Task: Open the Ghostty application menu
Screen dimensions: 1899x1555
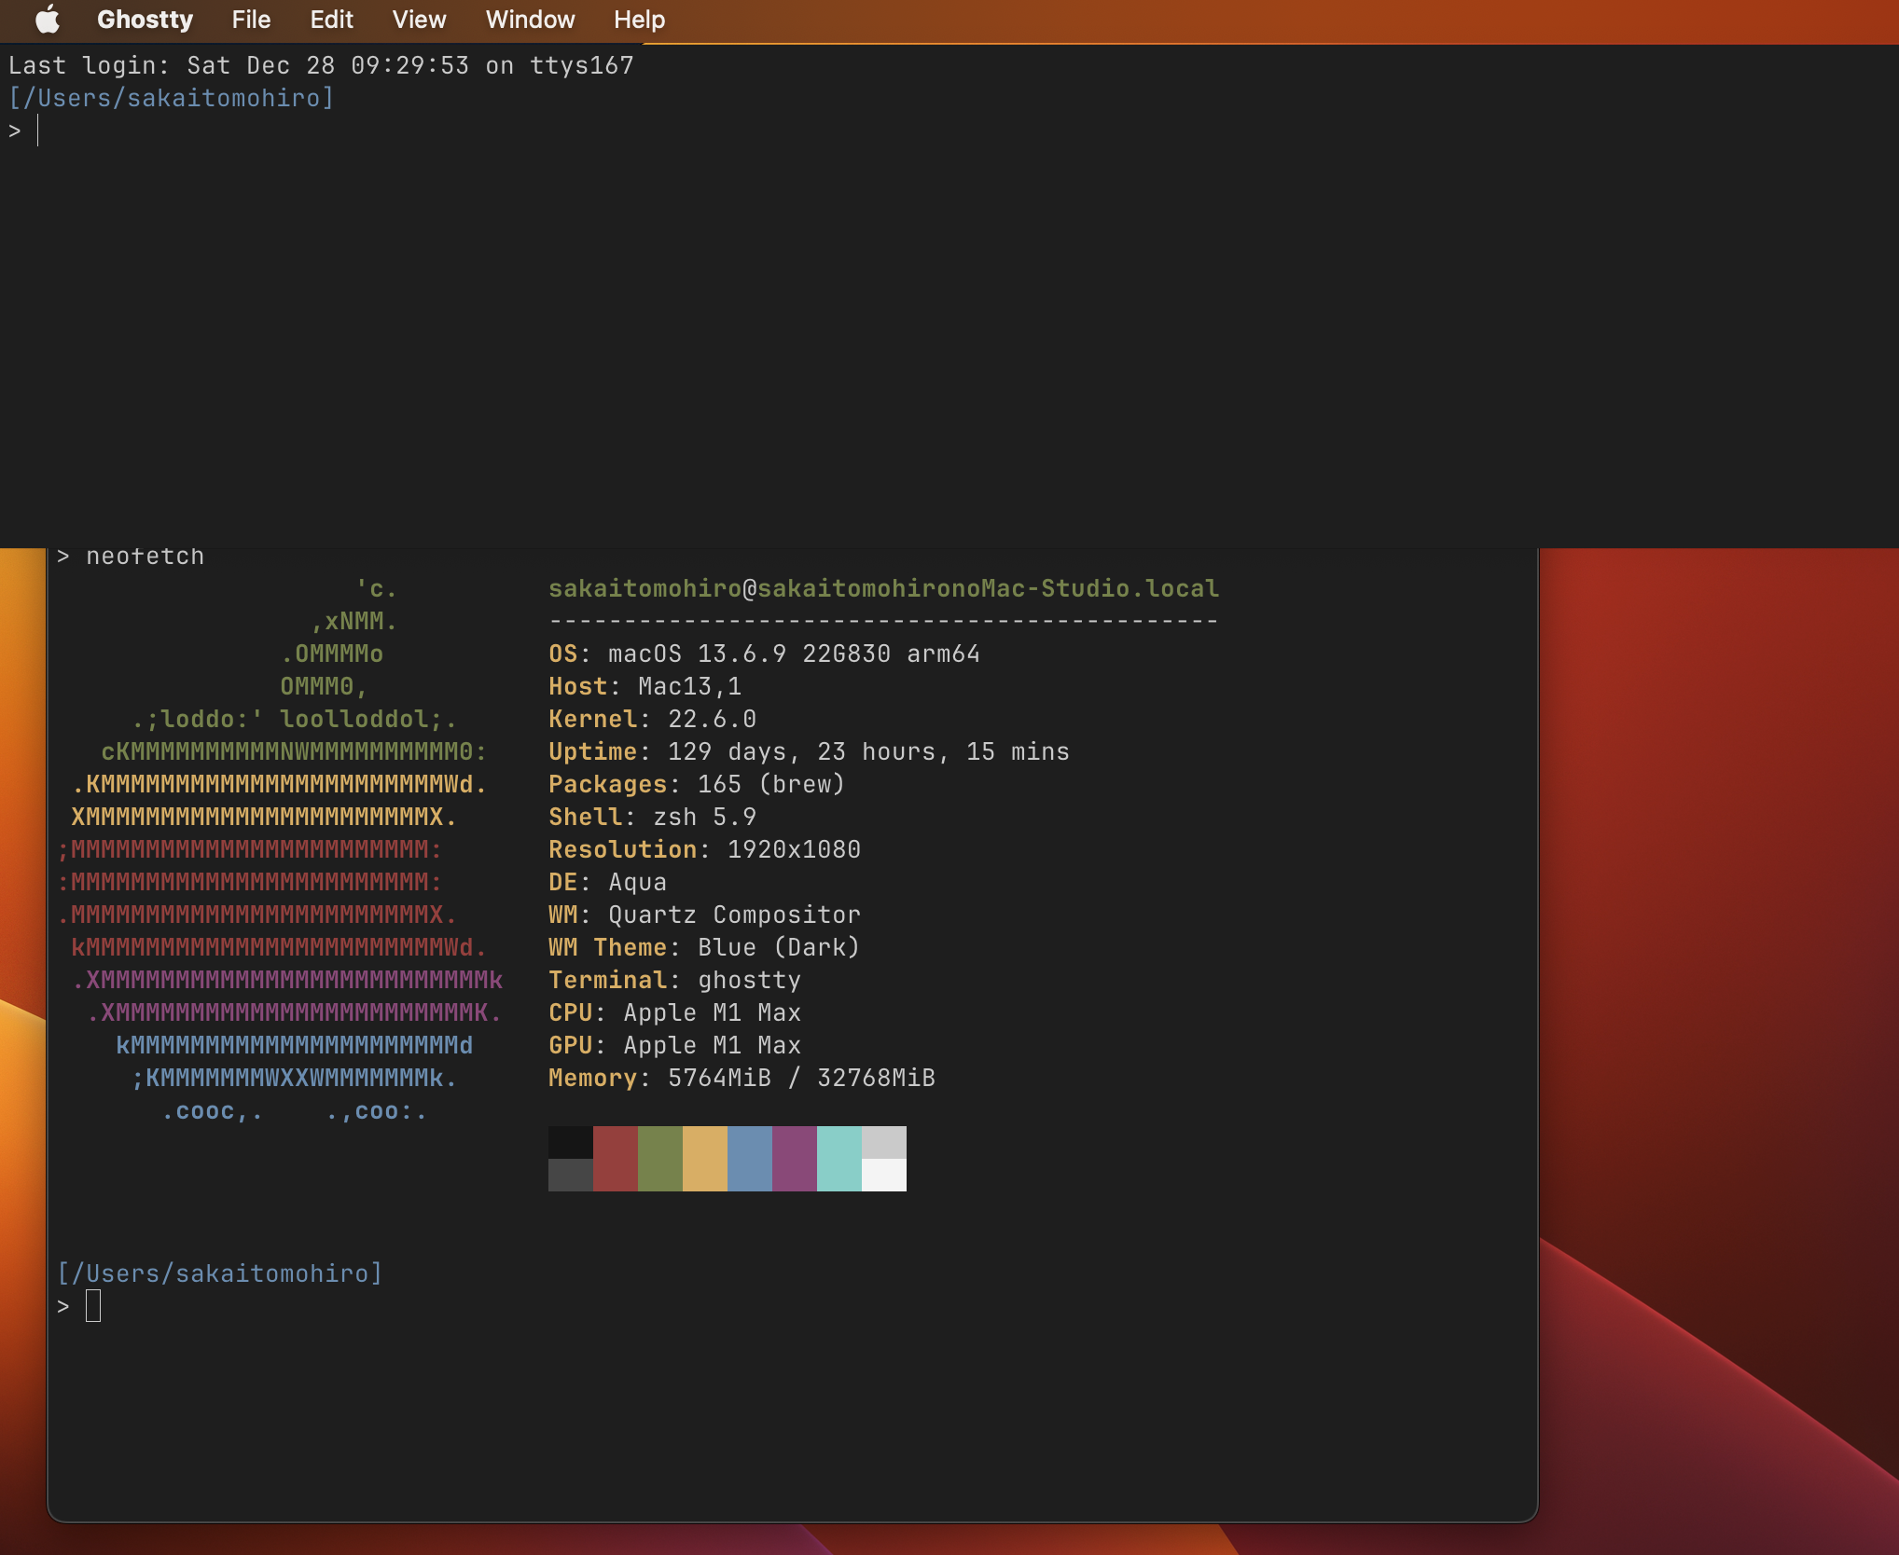Action: tap(145, 20)
